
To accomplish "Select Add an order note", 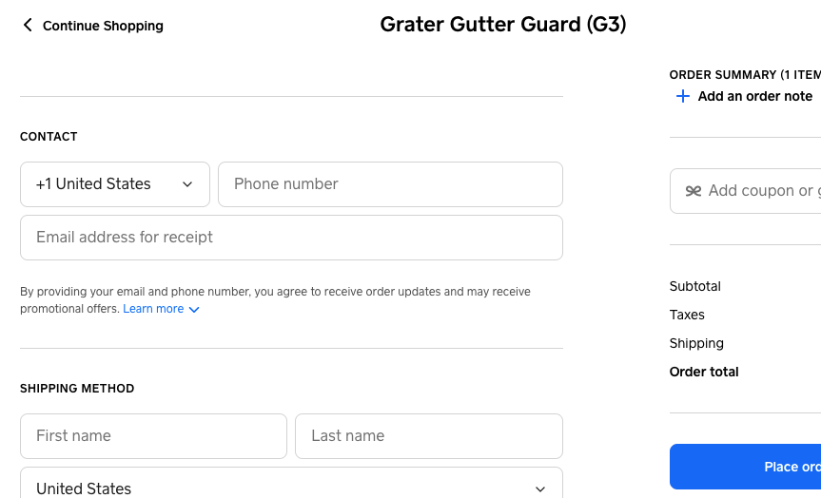I will tap(755, 96).
